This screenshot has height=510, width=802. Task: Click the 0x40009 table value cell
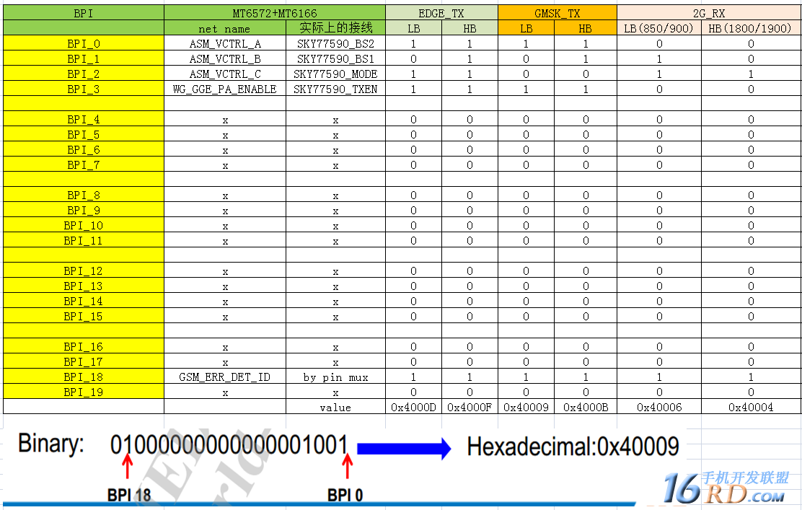[x=526, y=407]
